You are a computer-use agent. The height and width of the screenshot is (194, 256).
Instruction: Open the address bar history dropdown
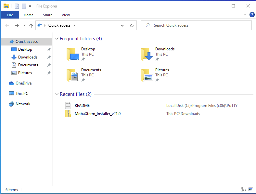(x=122, y=25)
